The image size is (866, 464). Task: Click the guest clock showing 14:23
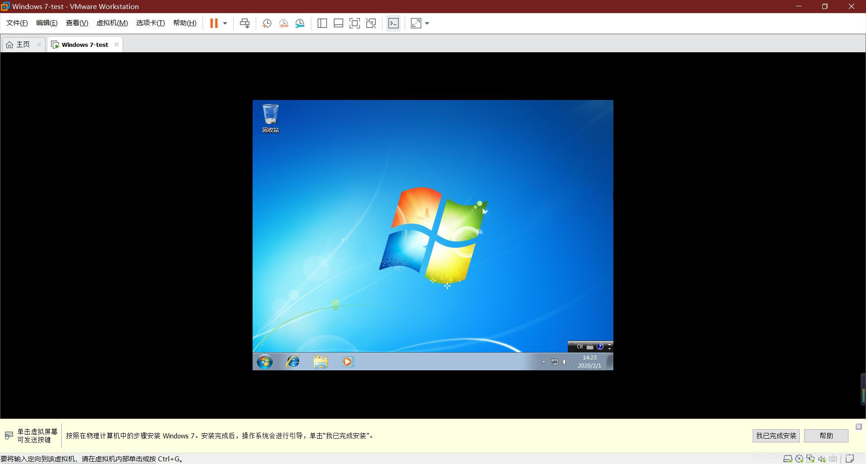click(x=590, y=361)
